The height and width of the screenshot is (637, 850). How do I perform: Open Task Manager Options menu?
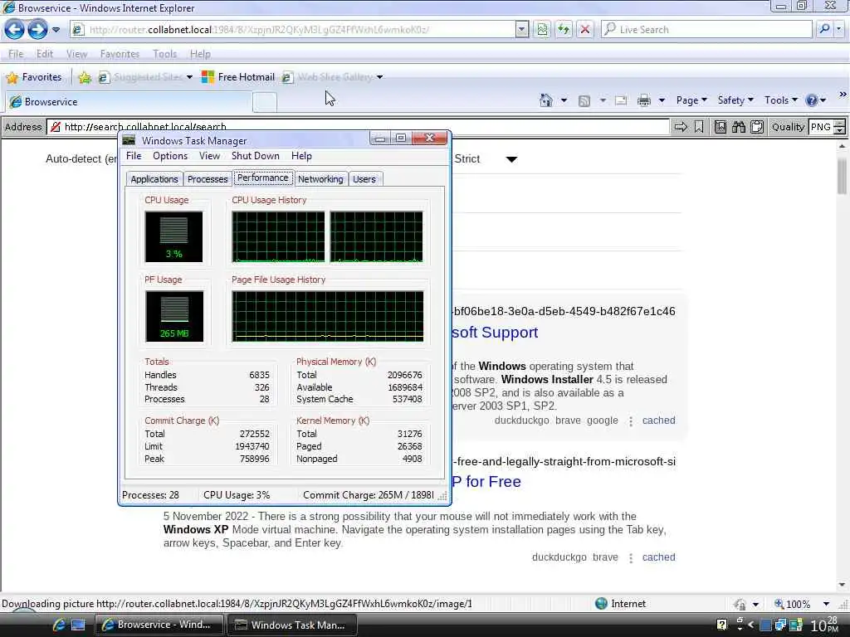click(169, 156)
